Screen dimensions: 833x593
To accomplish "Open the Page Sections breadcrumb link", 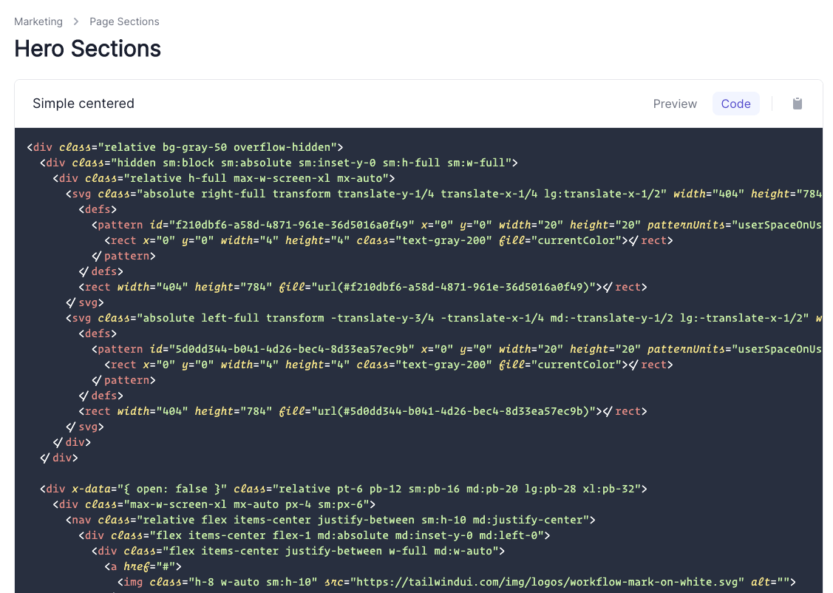I will point(124,21).
